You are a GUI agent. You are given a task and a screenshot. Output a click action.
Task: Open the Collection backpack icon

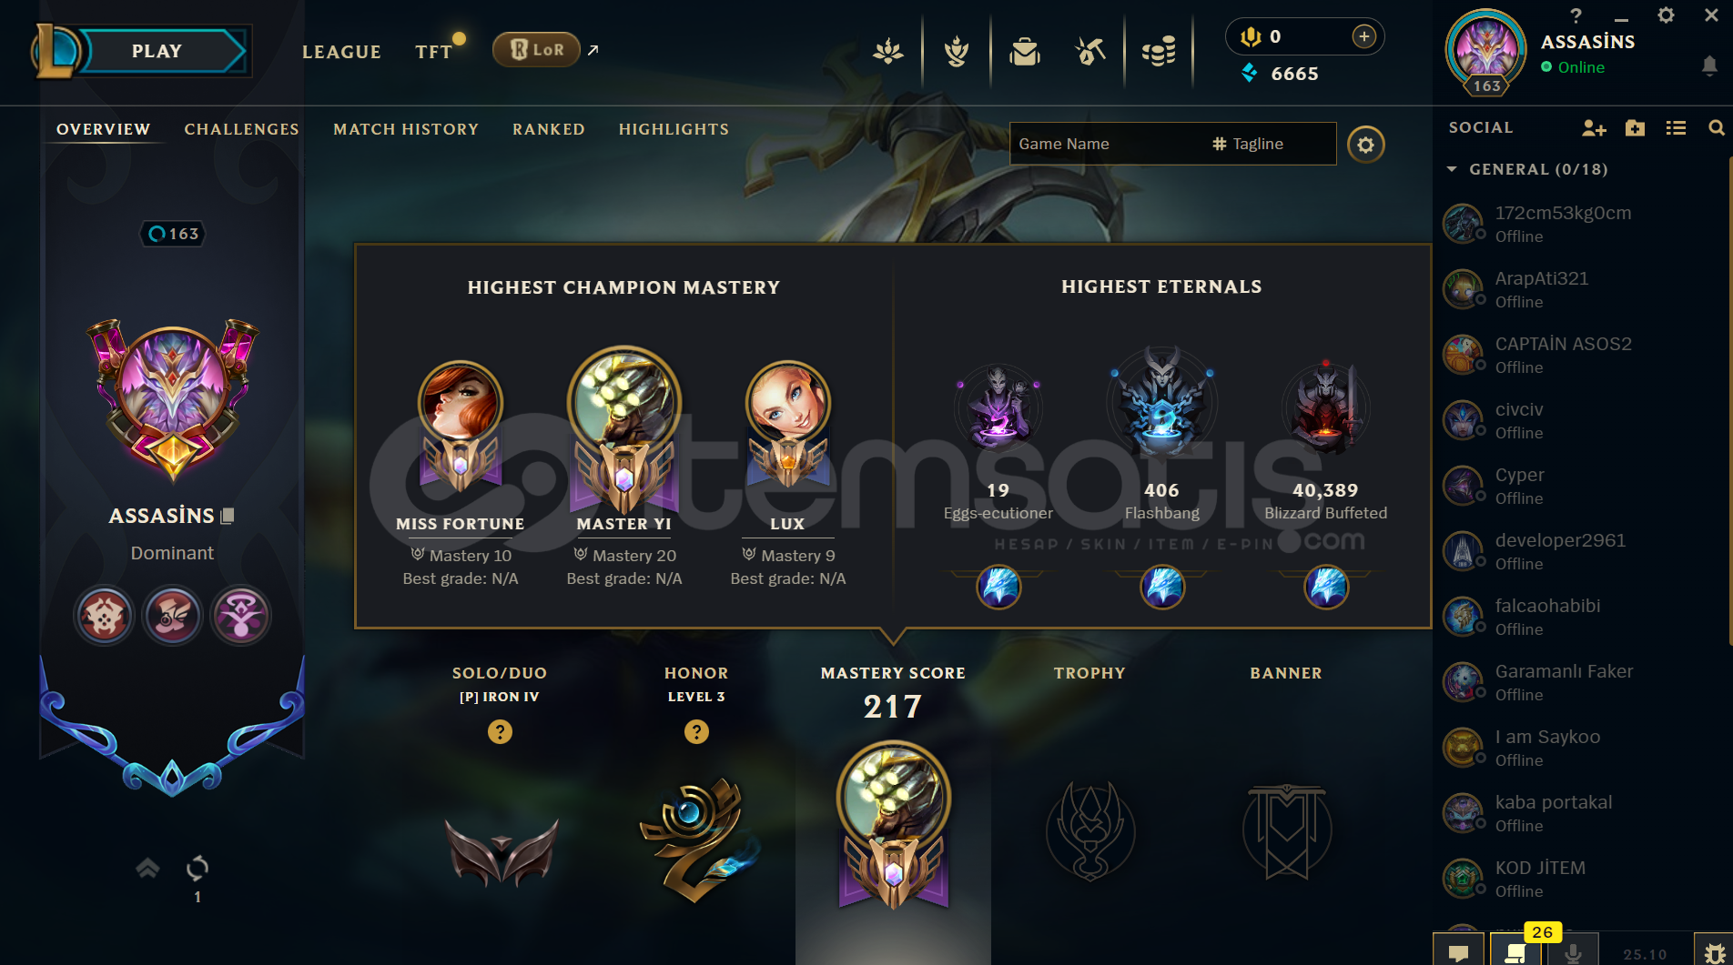click(1025, 51)
